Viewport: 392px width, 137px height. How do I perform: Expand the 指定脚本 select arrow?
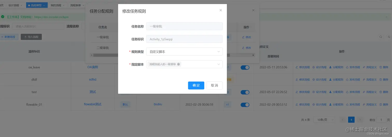pos(219,64)
